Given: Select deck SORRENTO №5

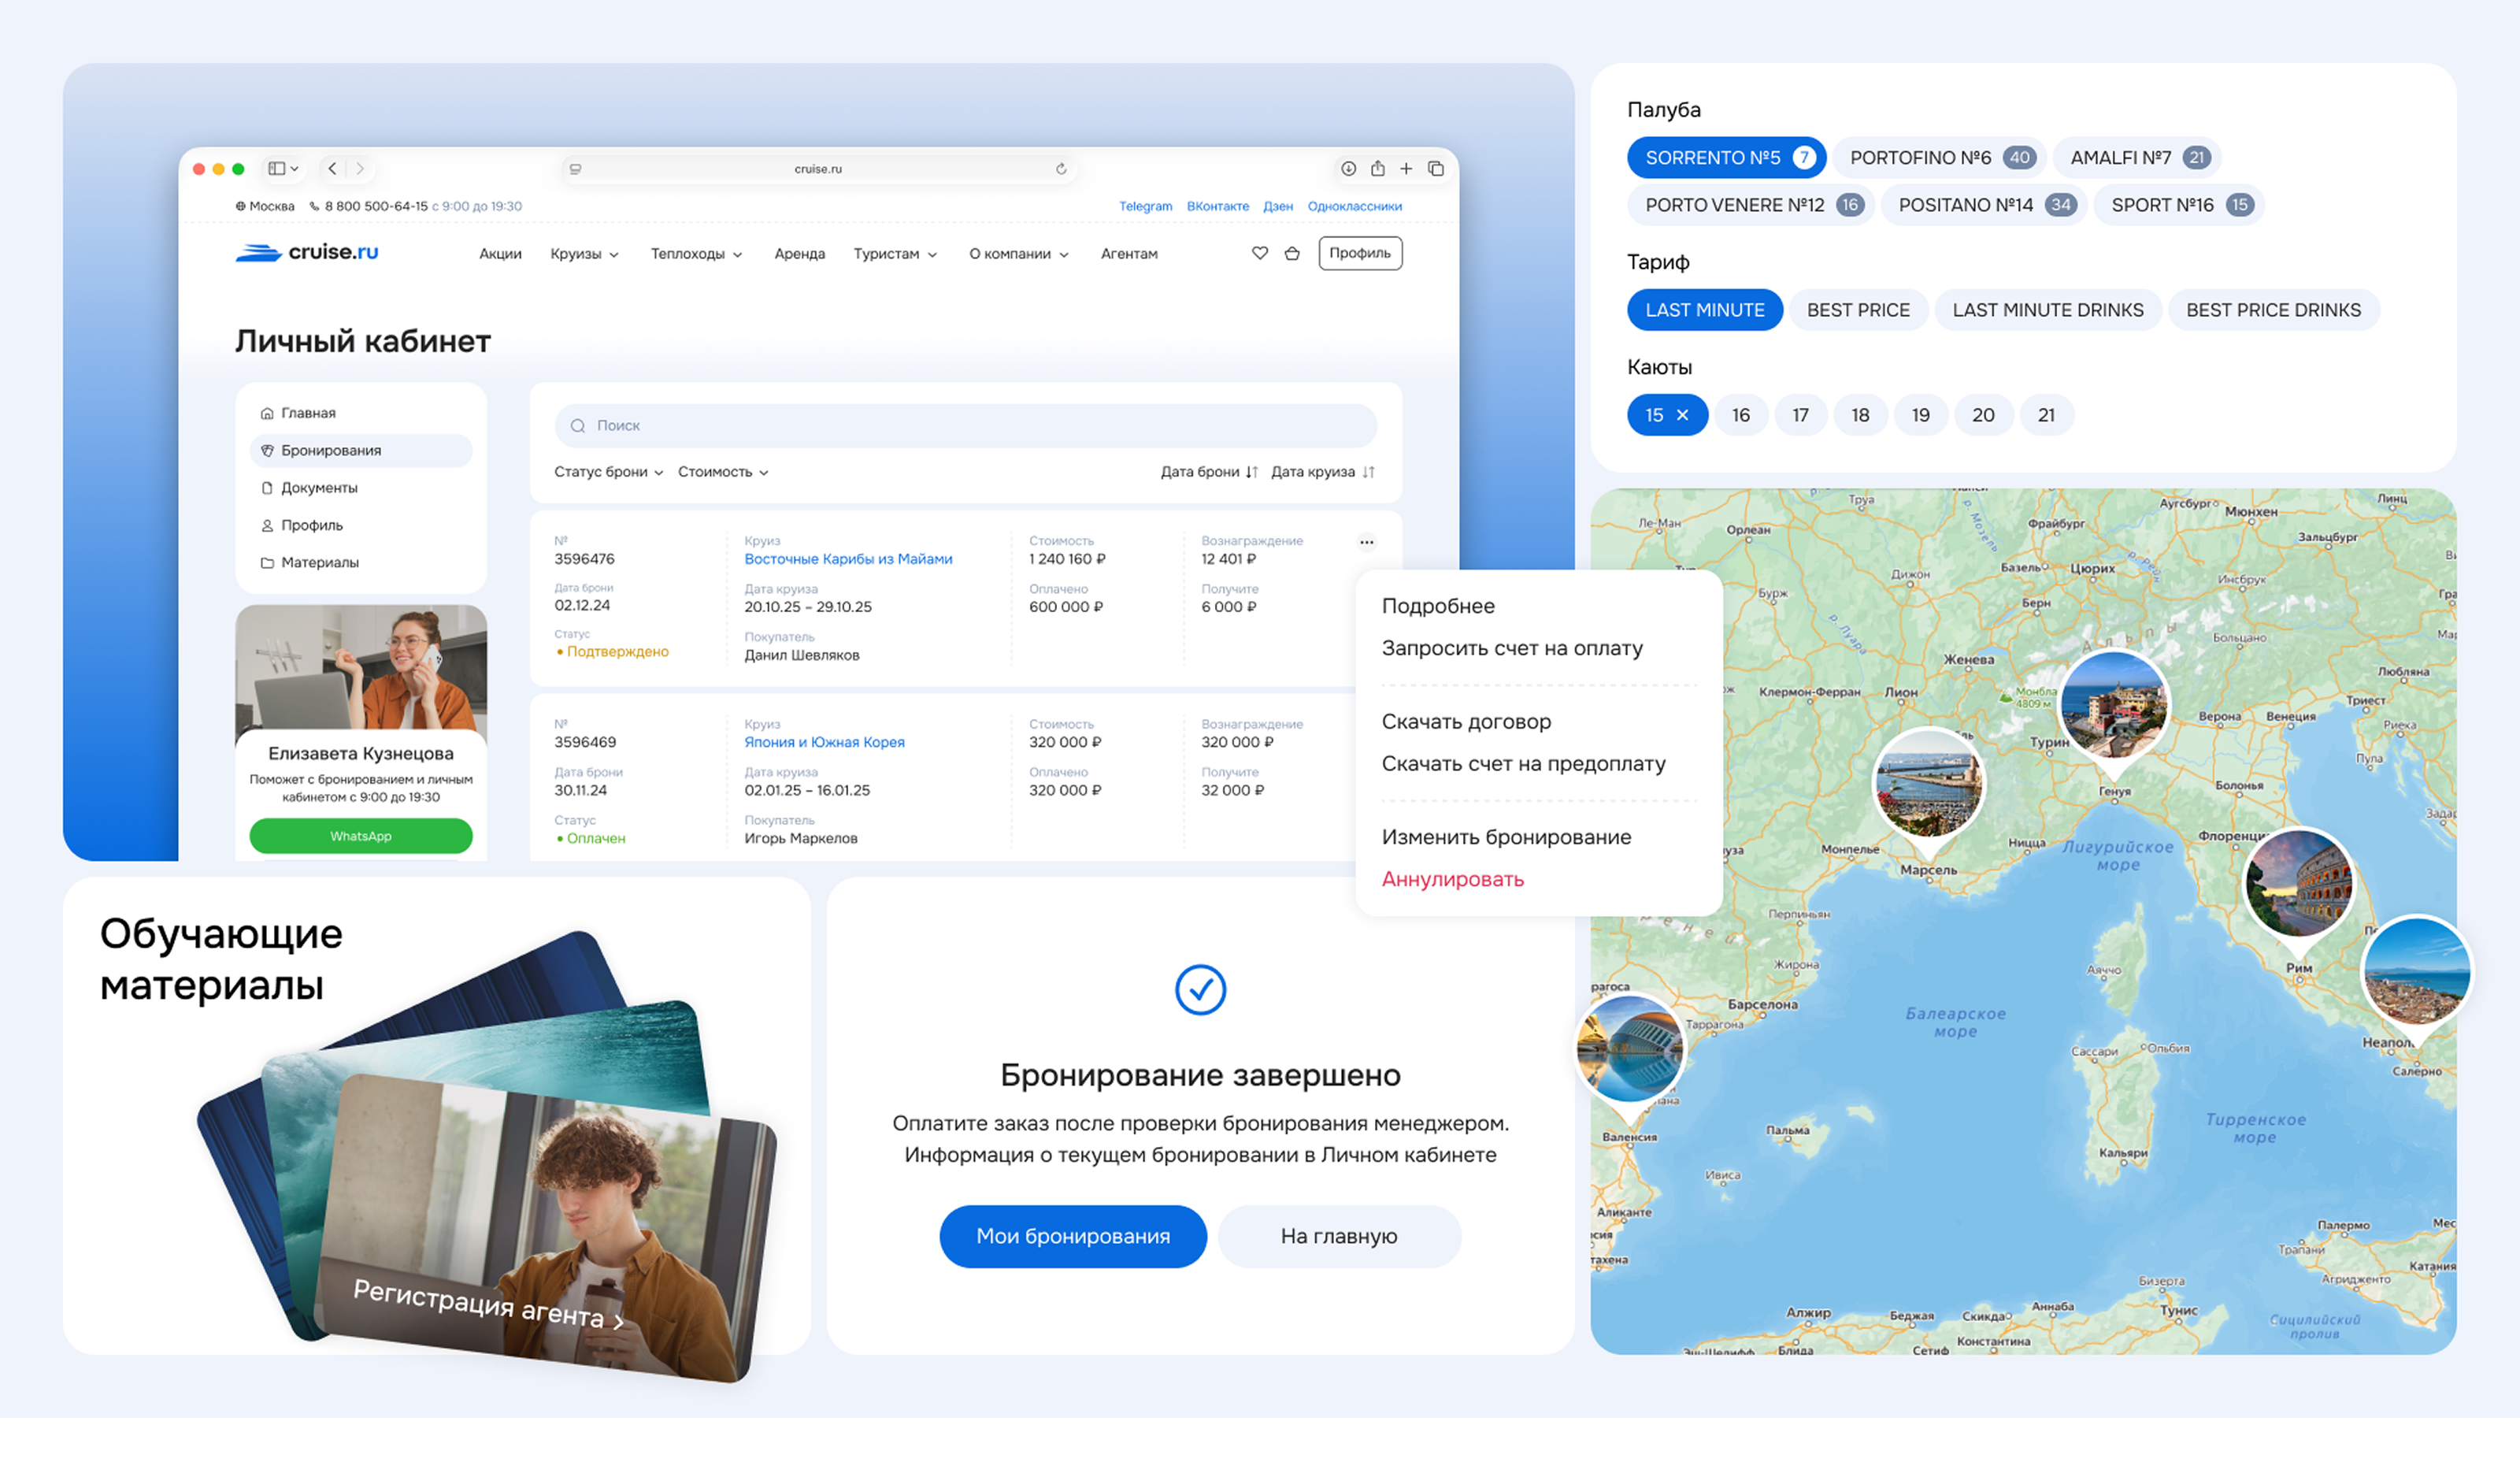Looking at the screenshot, I should click(x=1726, y=158).
